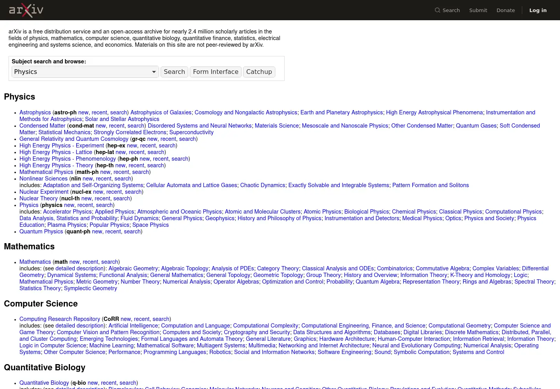Open Cosmology and Nongalactic Astrophysics link
The image size is (560, 389).
[x=246, y=112]
